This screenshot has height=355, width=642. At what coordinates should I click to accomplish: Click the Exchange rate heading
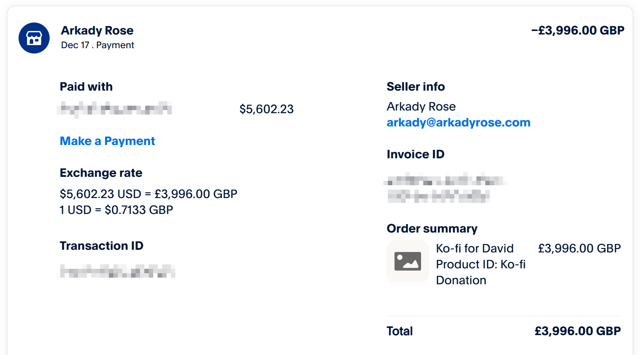[101, 173]
